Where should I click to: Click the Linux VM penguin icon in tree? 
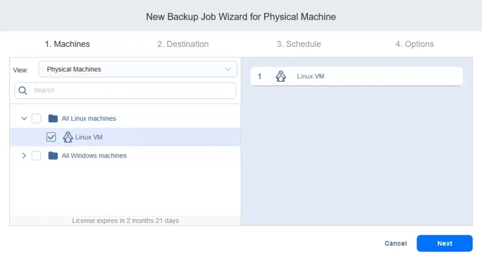pyautogui.click(x=68, y=137)
